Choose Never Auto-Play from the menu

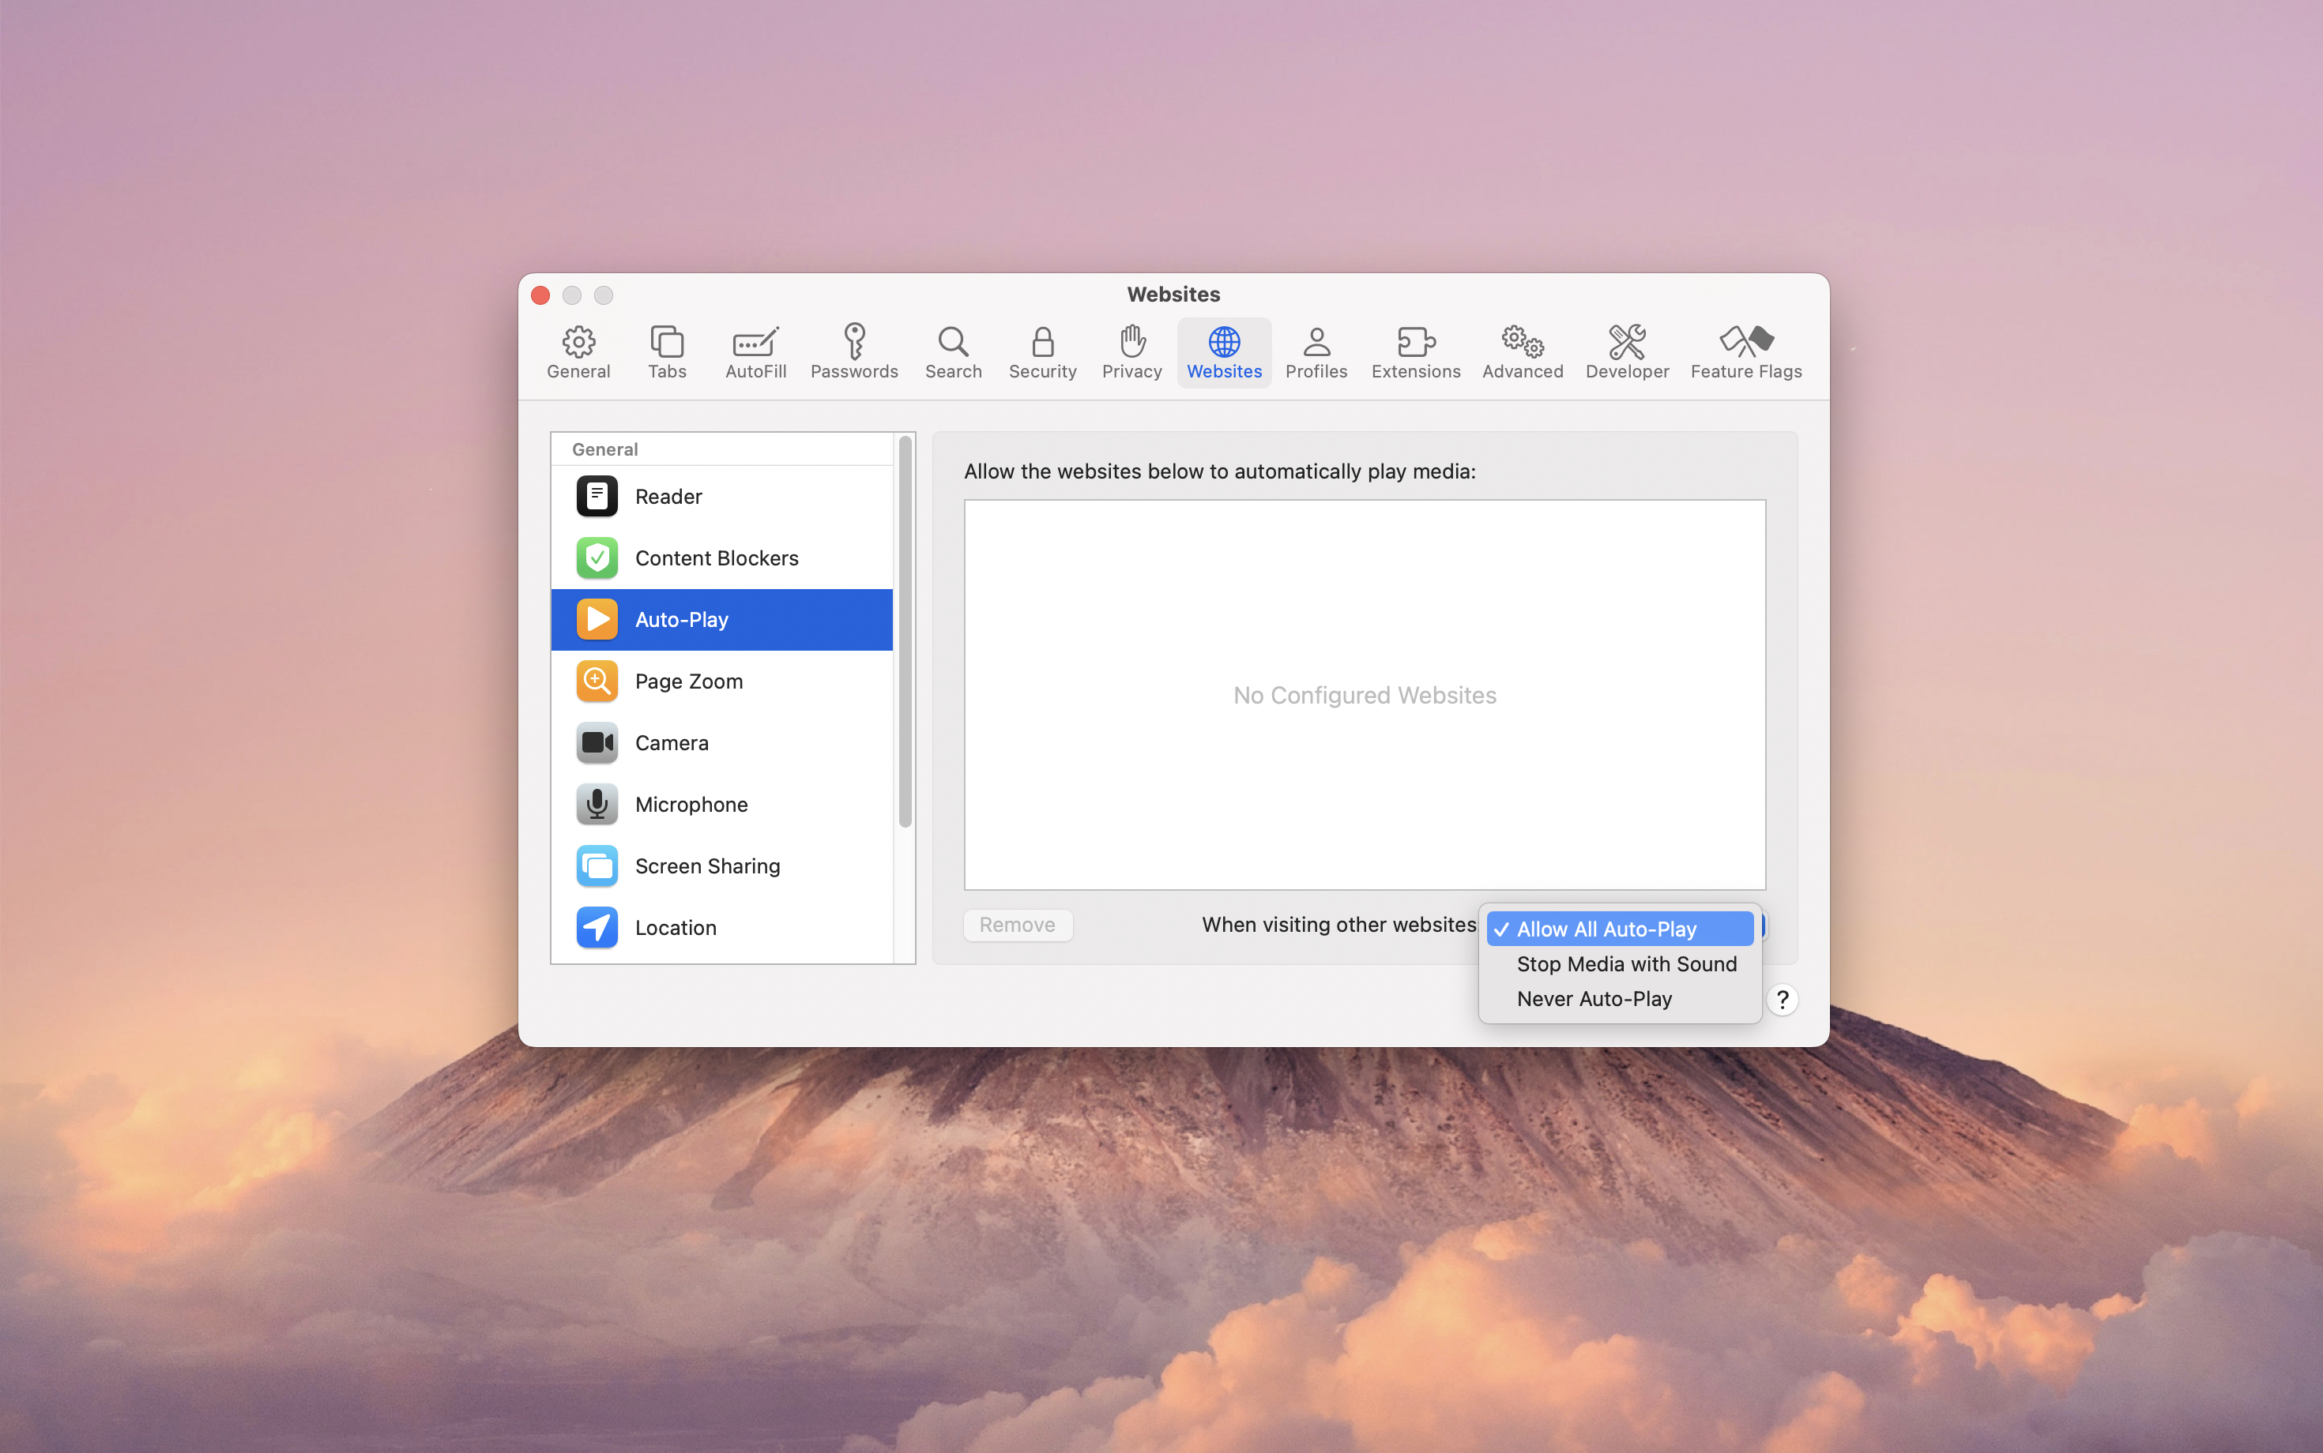point(1593,998)
